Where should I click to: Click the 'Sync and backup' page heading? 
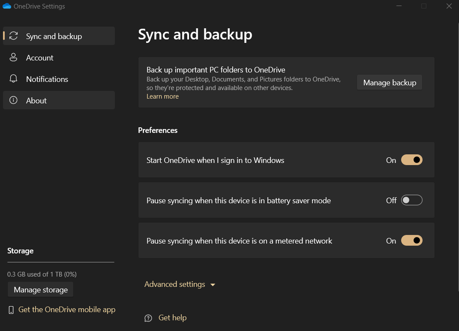[x=195, y=35]
